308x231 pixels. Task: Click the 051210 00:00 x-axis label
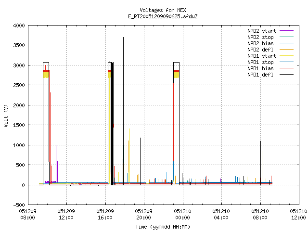tap(182, 215)
